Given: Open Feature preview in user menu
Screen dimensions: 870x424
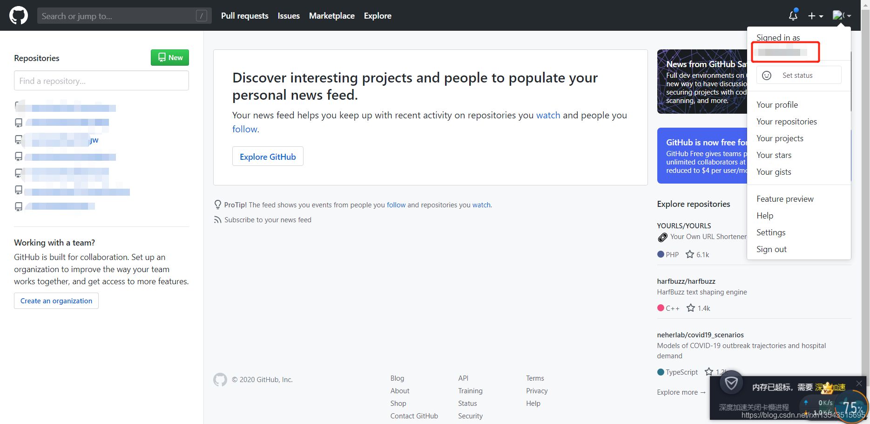Looking at the screenshot, I should pyautogui.click(x=785, y=199).
